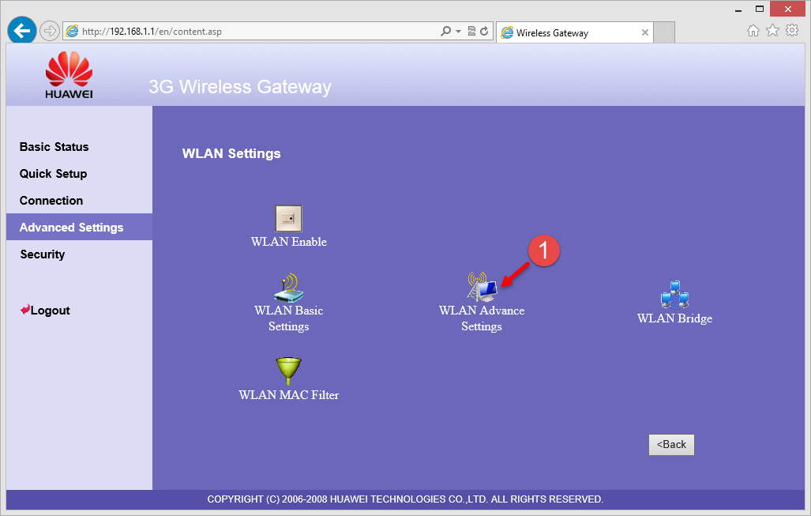Open WLAN Advance Settings antenna icon
This screenshot has height=516, width=811.
point(482,287)
